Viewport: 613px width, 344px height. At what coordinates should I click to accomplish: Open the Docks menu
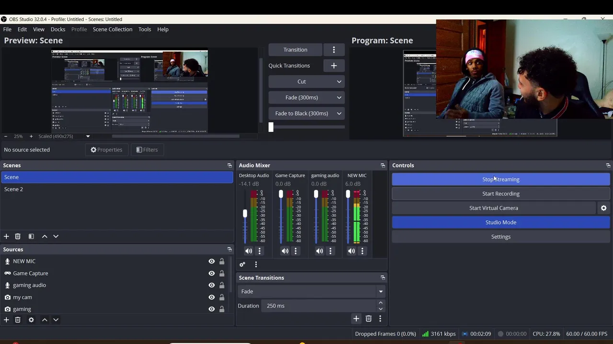tap(58, 29)
